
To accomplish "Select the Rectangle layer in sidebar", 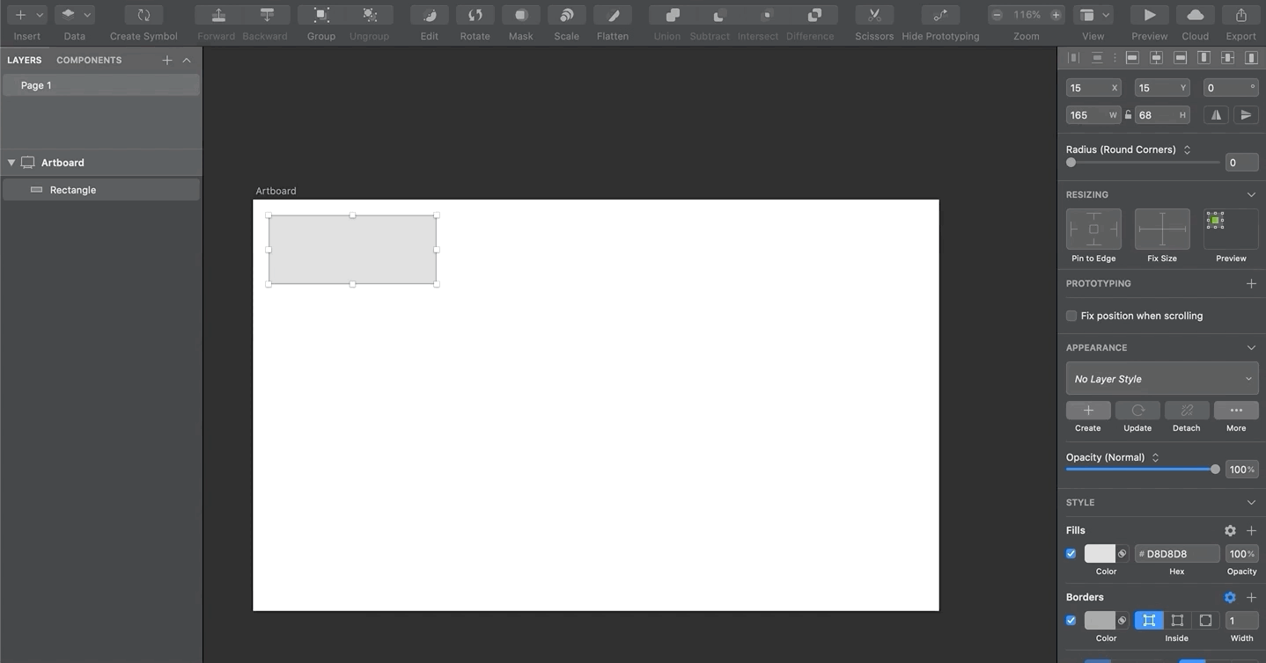I will (72, 189).
